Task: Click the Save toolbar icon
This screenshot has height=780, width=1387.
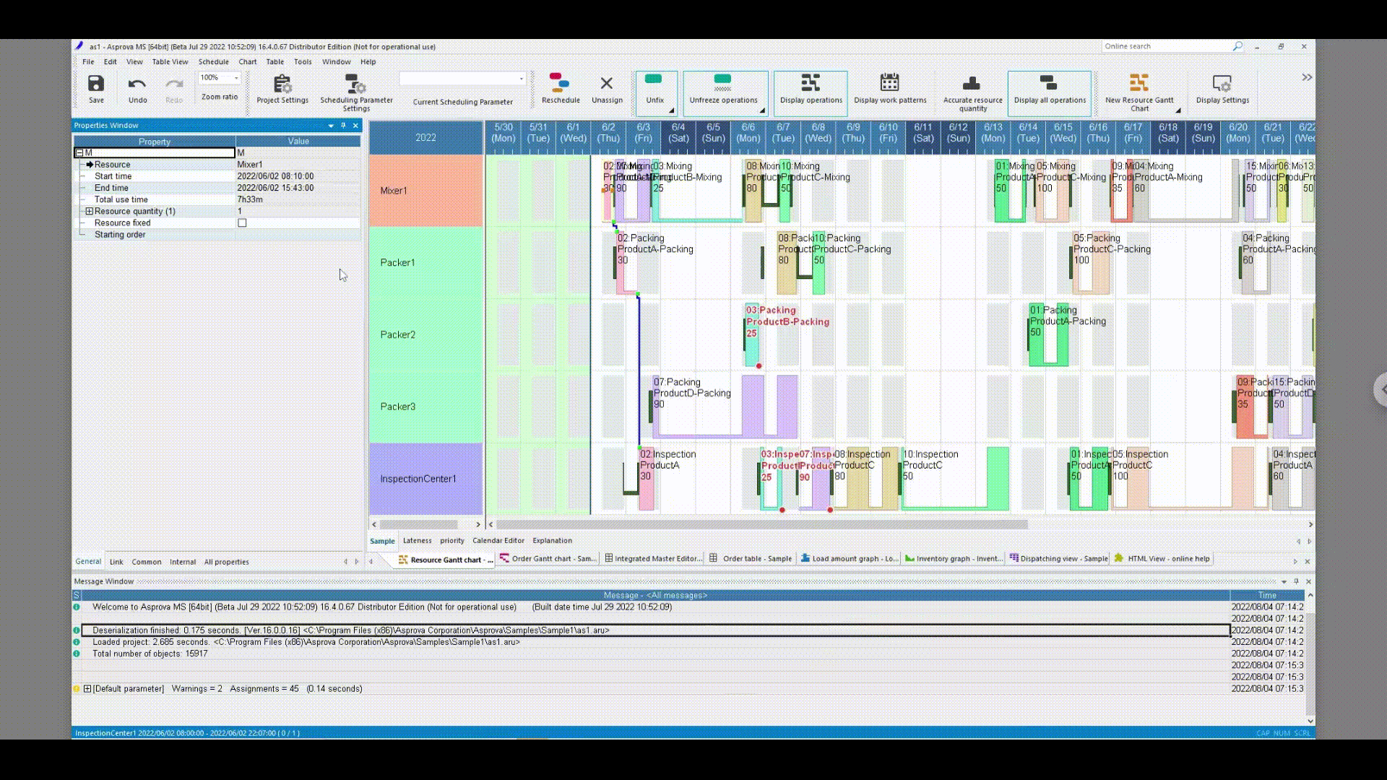Action: click(x=96, y=84)
